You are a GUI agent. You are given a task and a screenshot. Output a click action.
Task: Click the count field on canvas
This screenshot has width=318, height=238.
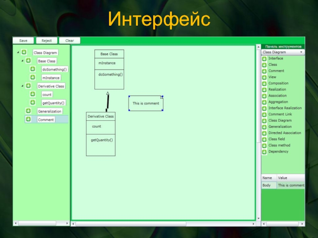pos(97,126)
